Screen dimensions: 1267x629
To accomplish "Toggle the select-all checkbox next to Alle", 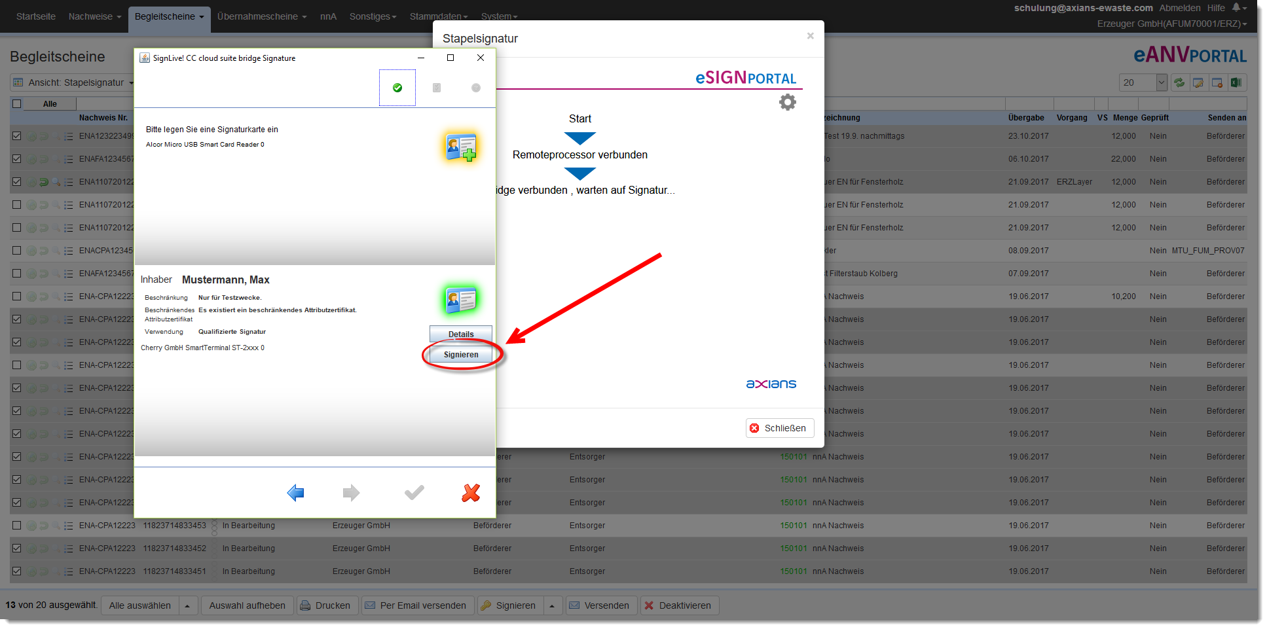I will pos(17,103).
